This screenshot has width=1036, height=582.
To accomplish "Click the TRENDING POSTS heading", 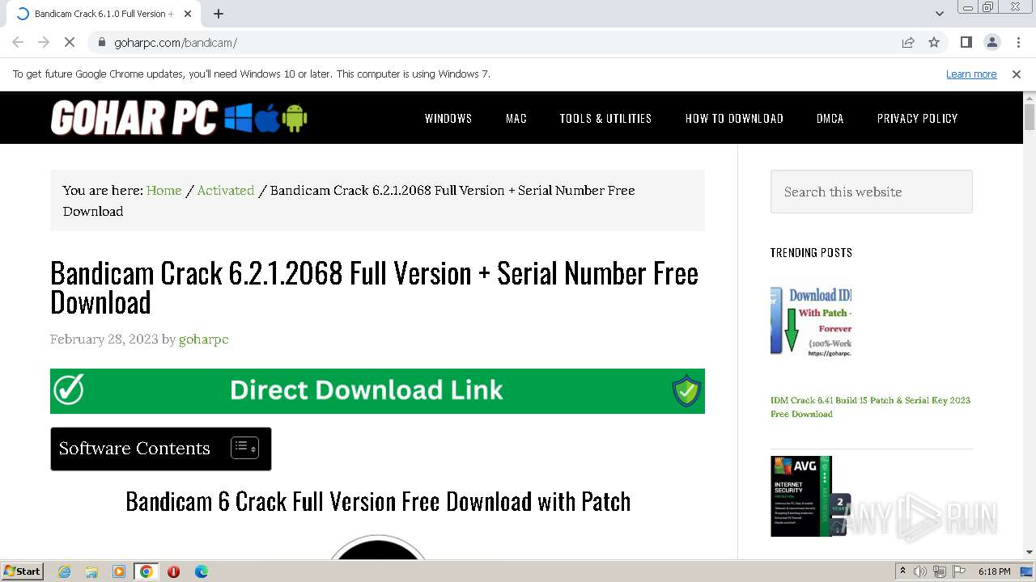I will coord(811,253).
